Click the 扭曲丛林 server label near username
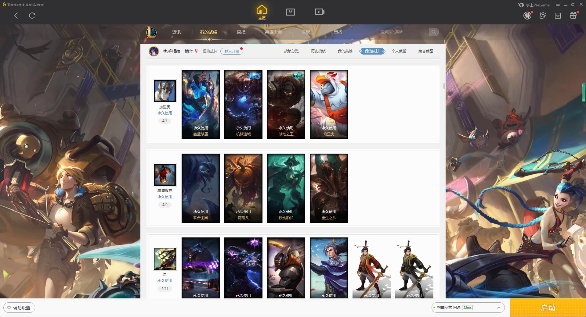 tap(210, 51)
